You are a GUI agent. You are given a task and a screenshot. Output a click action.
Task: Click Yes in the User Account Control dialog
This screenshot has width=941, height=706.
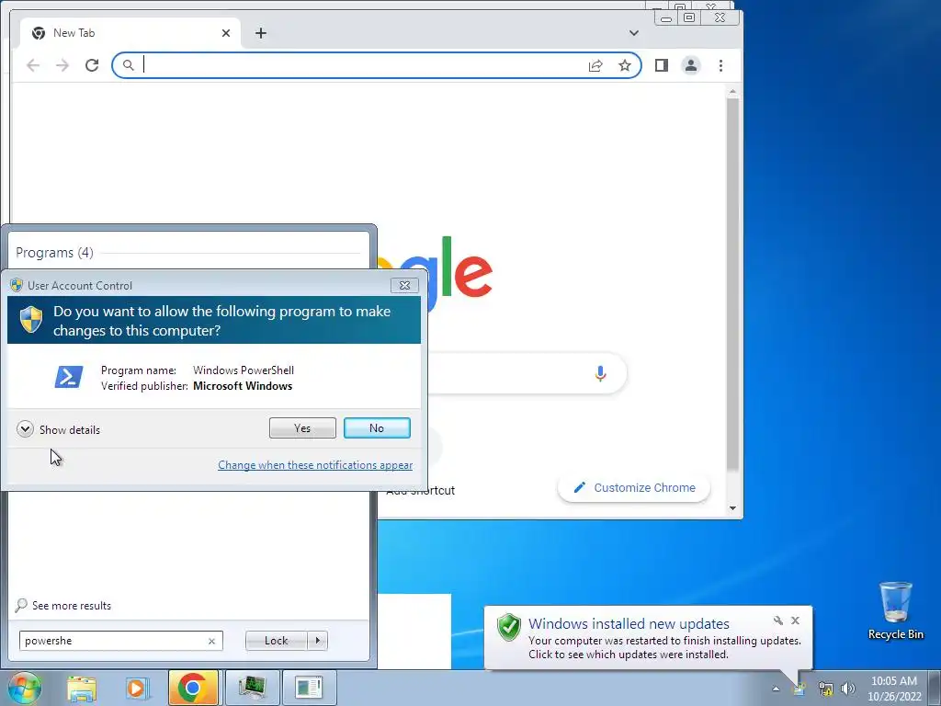pyautogui.click(x=302, y=428)
